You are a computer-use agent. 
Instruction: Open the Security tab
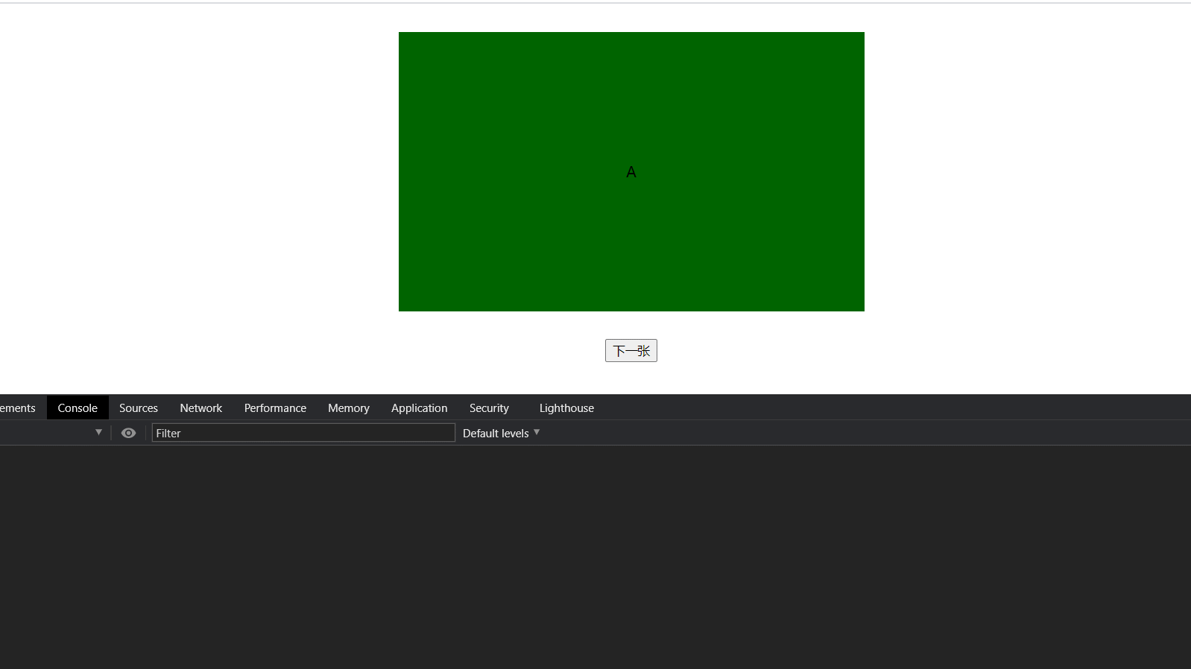click(x=489, y=408)
